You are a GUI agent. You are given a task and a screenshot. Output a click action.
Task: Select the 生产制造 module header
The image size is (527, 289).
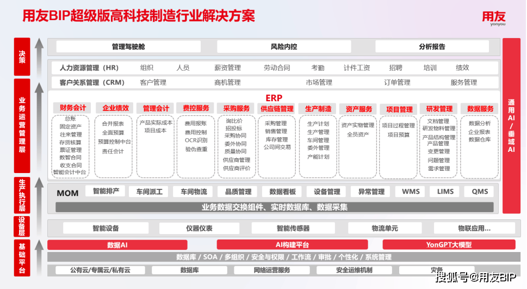pos(318,109)
